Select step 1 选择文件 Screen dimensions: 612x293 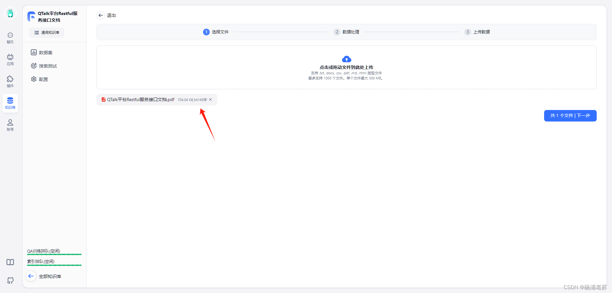(216, 32)
